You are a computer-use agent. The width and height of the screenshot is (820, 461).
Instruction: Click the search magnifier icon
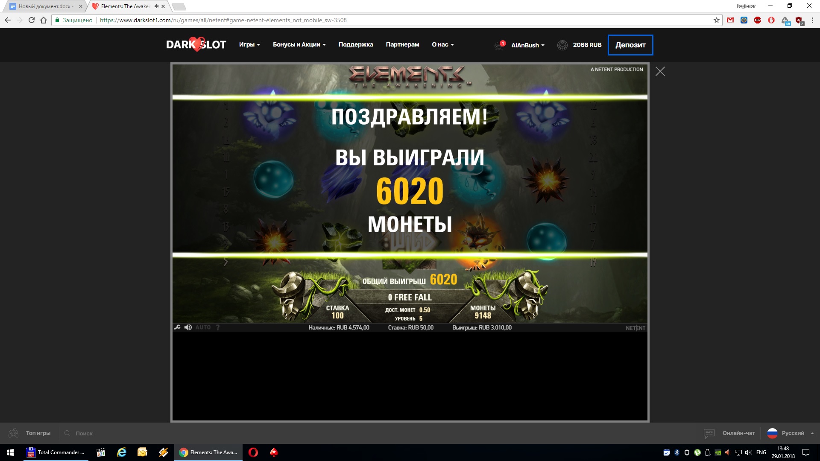[x=67, y=433]
